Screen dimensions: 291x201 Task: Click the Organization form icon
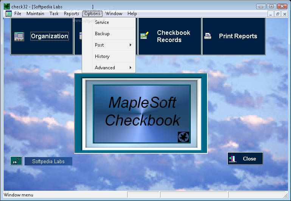pos(19,36)
